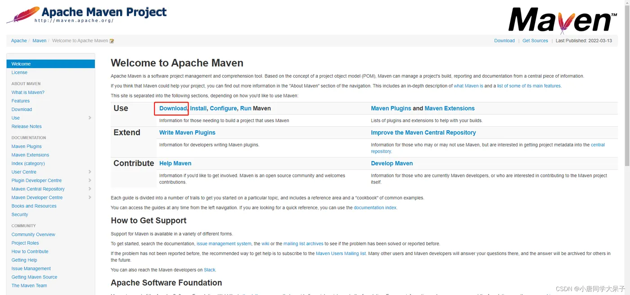630x295 pixels.
Task: Click the Apache Software Foundation heading
Action: click(166, 283)
